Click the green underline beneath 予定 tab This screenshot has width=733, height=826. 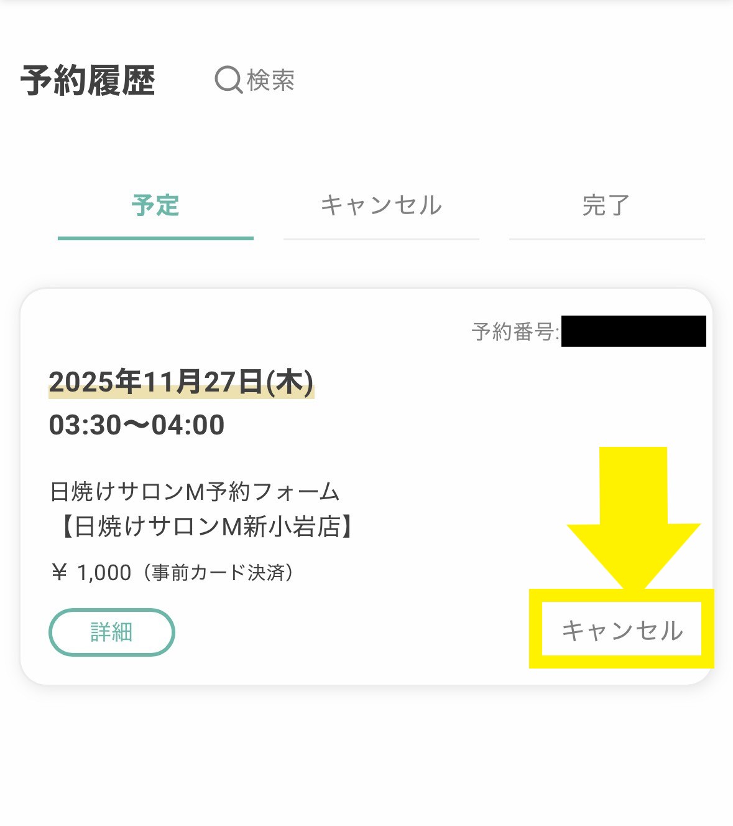[x=155, y=238]
